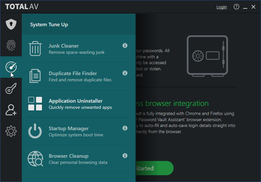This screenshot has width=261, height=182.
Task: Show info for Browser Cleanup
Action: [125, 156]
